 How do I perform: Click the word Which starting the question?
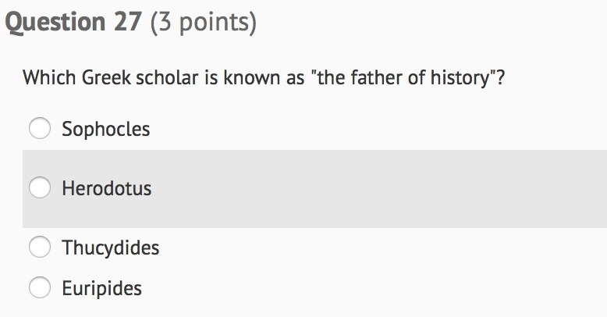[x=49, y=77]
